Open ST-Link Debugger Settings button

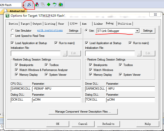pos(148,31)
